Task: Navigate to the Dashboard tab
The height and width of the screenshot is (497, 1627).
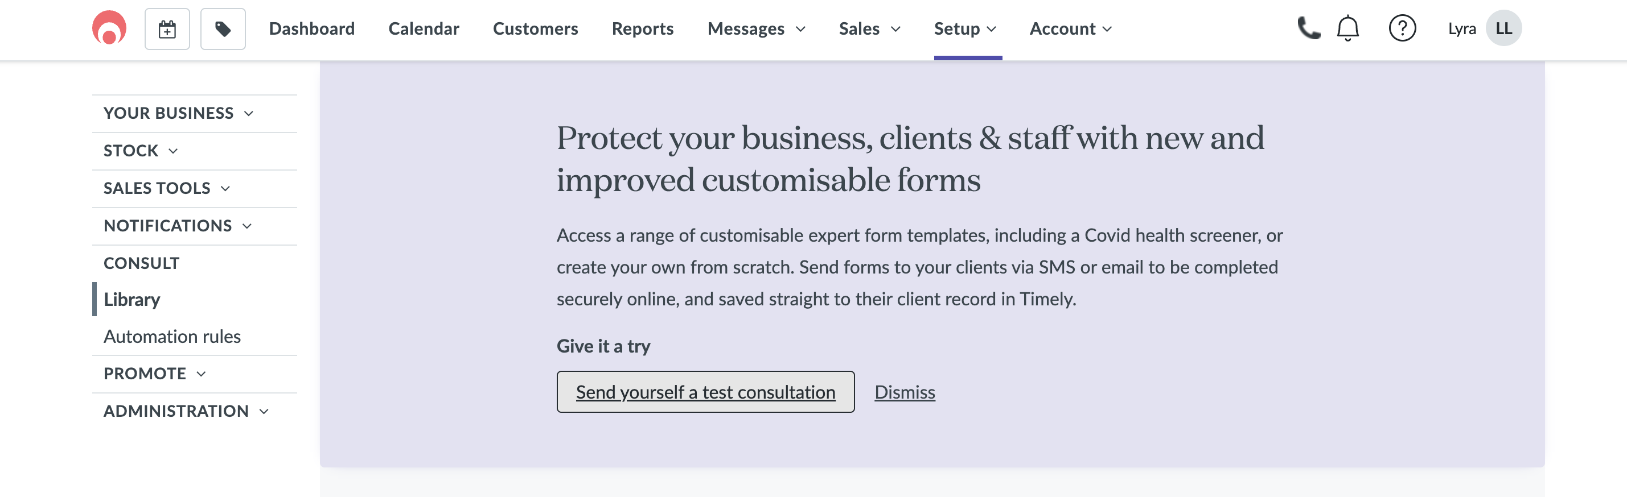Action: (x=312, y=28)
